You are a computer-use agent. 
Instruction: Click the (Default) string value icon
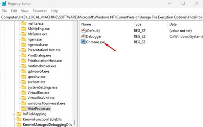(x=83, y=31)
